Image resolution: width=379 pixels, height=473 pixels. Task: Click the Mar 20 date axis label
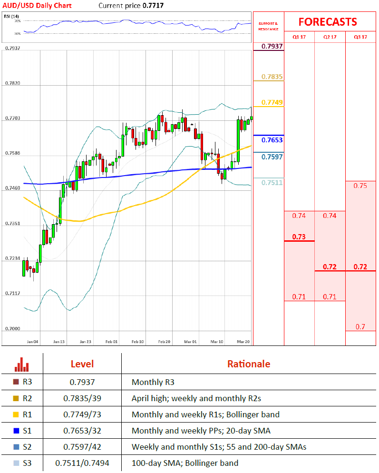pos(243,342)
